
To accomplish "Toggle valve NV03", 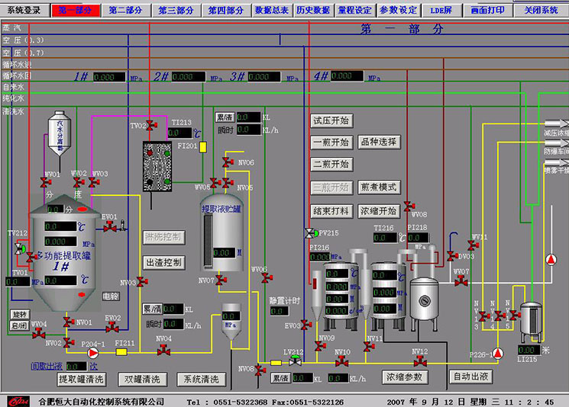I will point(141,281).
